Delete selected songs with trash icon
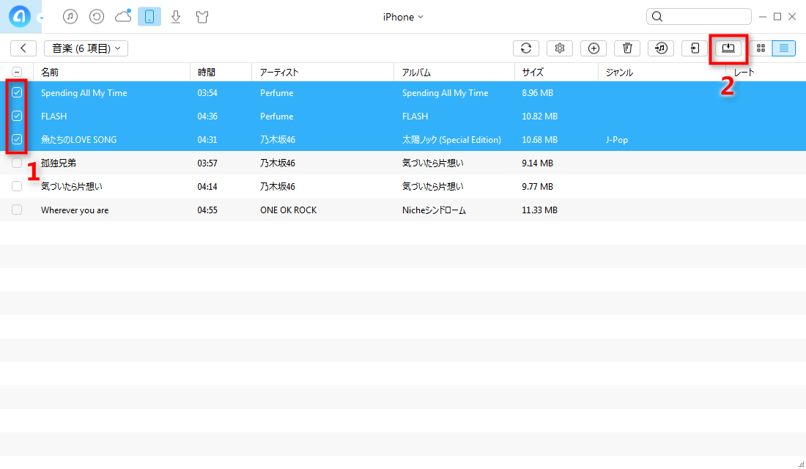This screenshot has width=806, height=469. coord(627,48)
